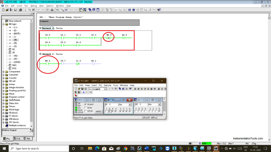This screenshot has width=271, height=152.
Task: Click the PLCSIM vertical scrollbar down arrow
Action: point(164,114)
